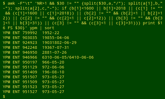
Task: Click the date 966-05-20
Action: click(53, 62)
